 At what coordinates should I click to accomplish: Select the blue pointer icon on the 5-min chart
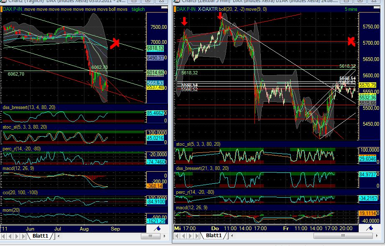click(370, 228)
